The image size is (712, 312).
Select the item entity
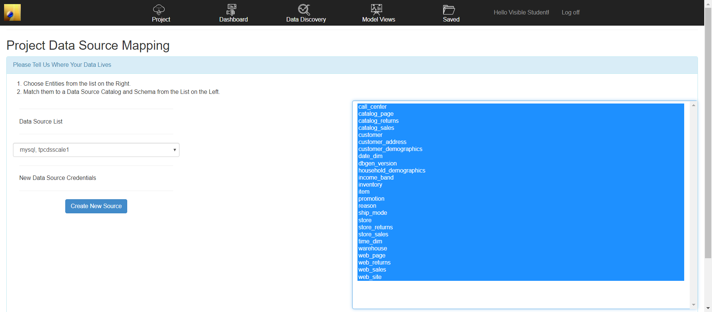pyautogui.click(x=521, y=192)
